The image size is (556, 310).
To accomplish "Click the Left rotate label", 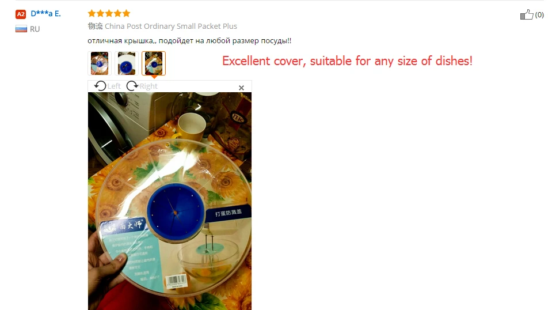I will 114,86.
